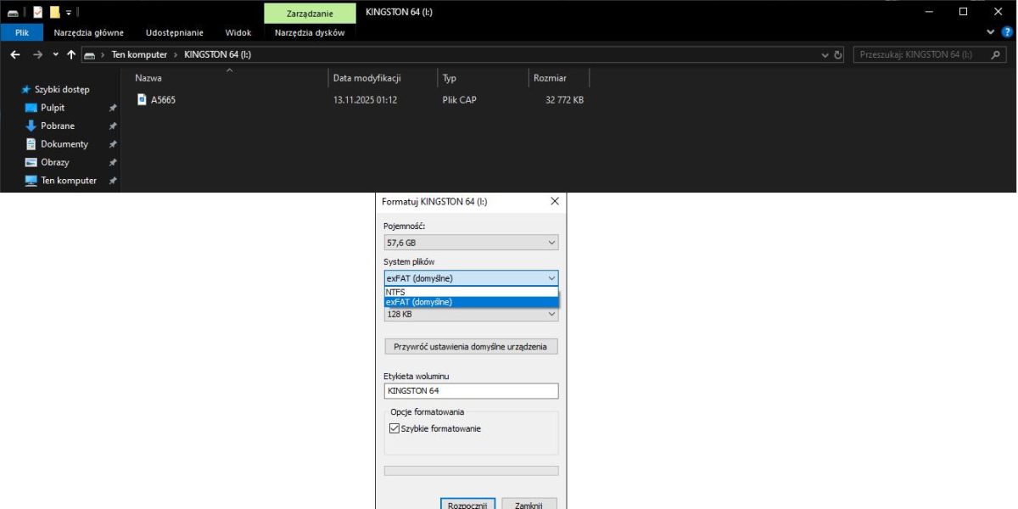Image resolution: width=1018 pixels, height=509 pixels.
Task: Go up one folder level with the up arrow
Action: coord(71,54)
